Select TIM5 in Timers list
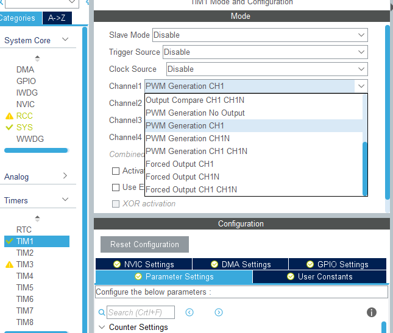The height and width of the screenshot is (333, 393). [25, 287]
